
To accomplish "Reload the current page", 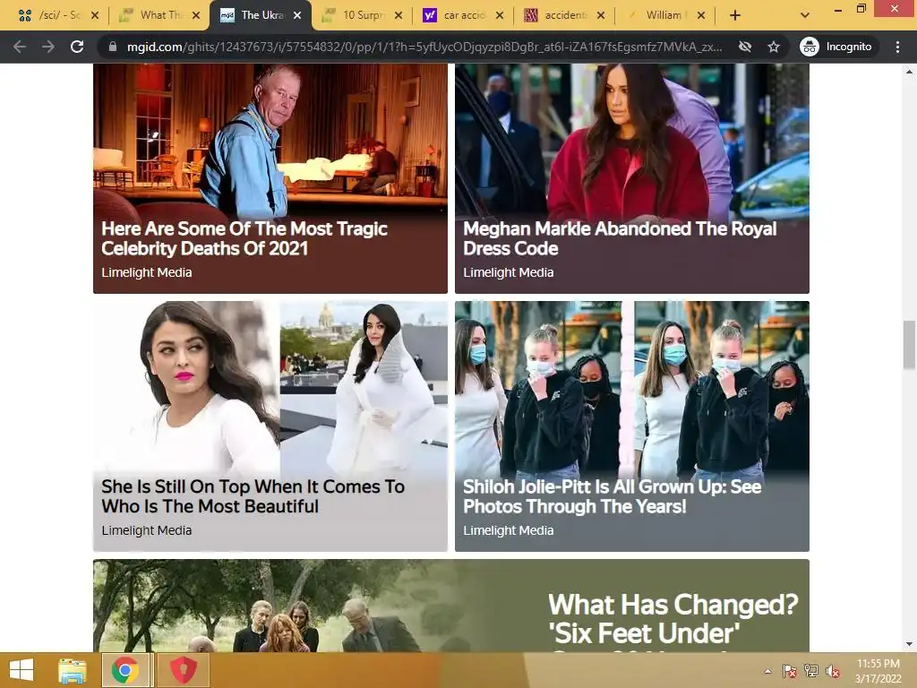I will pyautogui.click(x=77, y=47).
